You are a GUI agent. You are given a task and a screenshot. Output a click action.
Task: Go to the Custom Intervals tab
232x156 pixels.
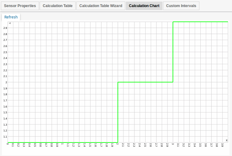coord(181,6)
